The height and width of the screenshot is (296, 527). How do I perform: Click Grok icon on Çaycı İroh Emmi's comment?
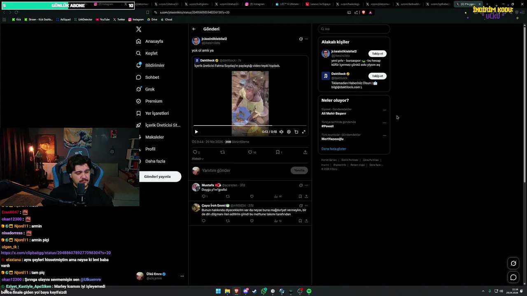pos(301,206)
